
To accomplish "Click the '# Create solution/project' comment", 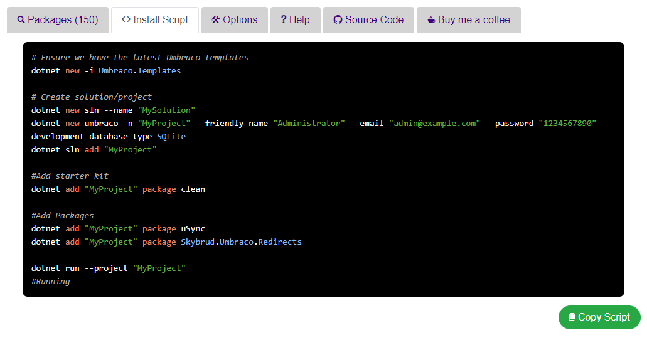I will pyautogui.click(x=92, y=97).
